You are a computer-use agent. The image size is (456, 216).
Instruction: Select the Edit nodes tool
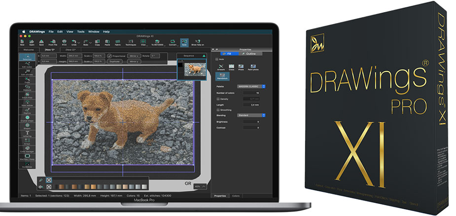coord(27,65)
